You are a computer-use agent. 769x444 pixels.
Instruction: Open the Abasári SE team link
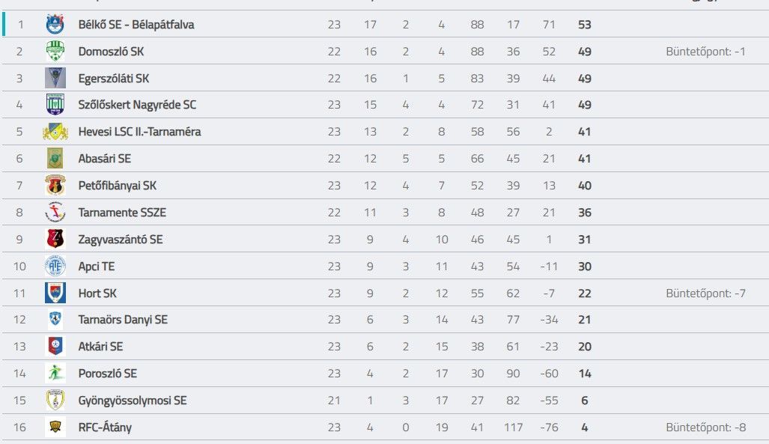click(105, 159)
